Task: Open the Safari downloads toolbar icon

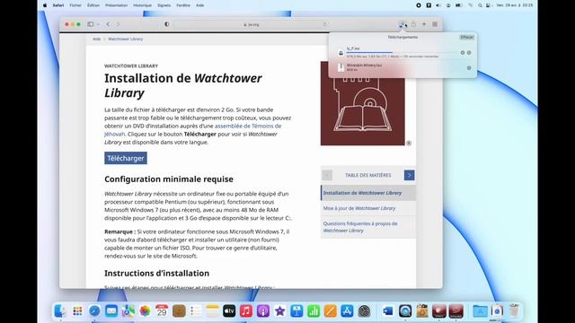Action: click(402, 24)
